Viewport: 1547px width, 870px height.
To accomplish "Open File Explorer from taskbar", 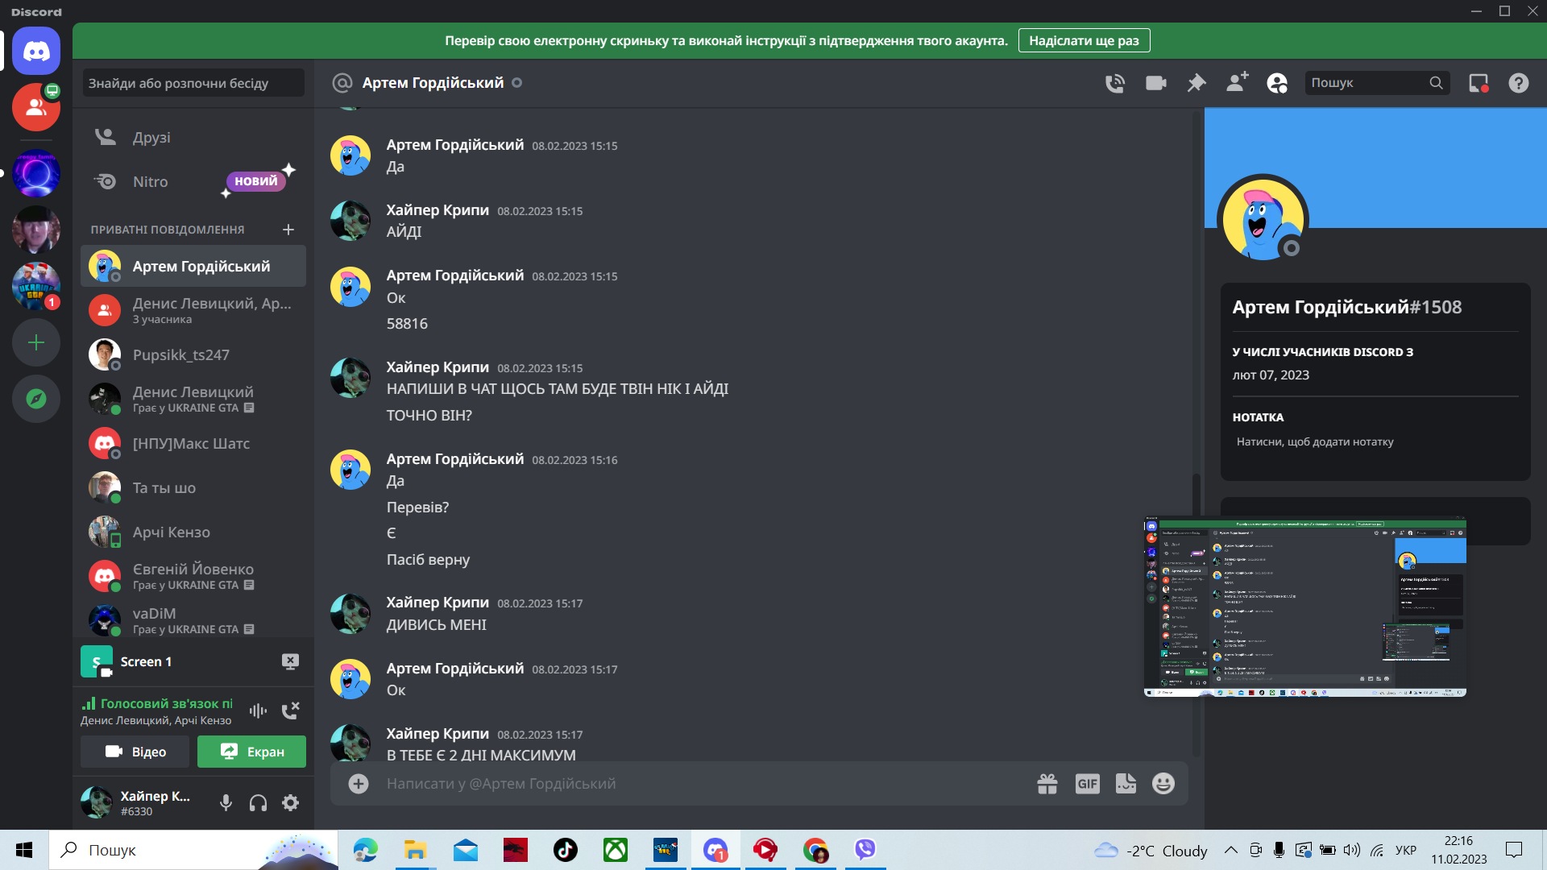I will coord(415,850).
